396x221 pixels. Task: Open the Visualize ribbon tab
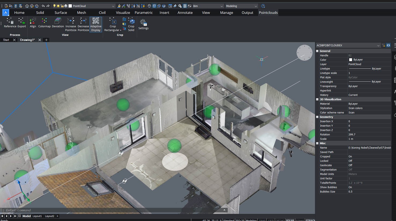pos(123,12)
